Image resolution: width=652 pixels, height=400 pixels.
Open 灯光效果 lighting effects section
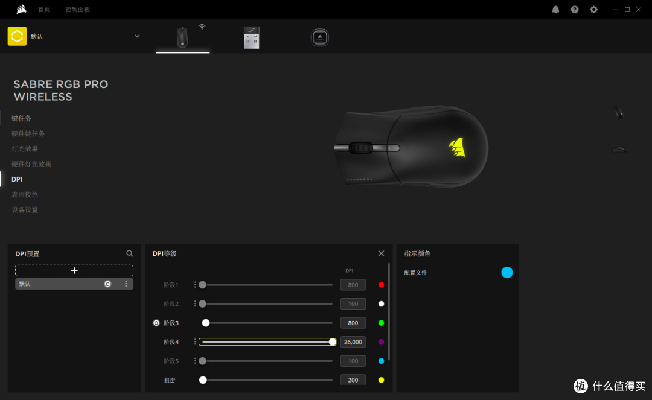tap(25, 148)
